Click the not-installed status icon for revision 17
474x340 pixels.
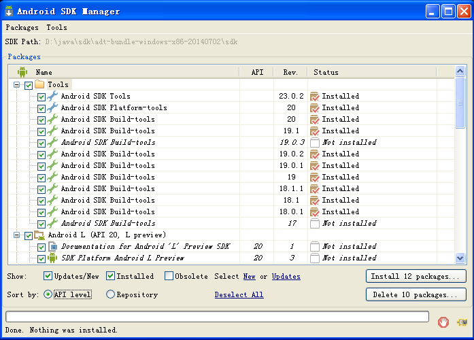coord(315,223)
